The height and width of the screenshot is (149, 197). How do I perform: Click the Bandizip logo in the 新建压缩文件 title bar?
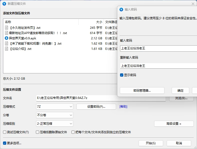[4, 4]
